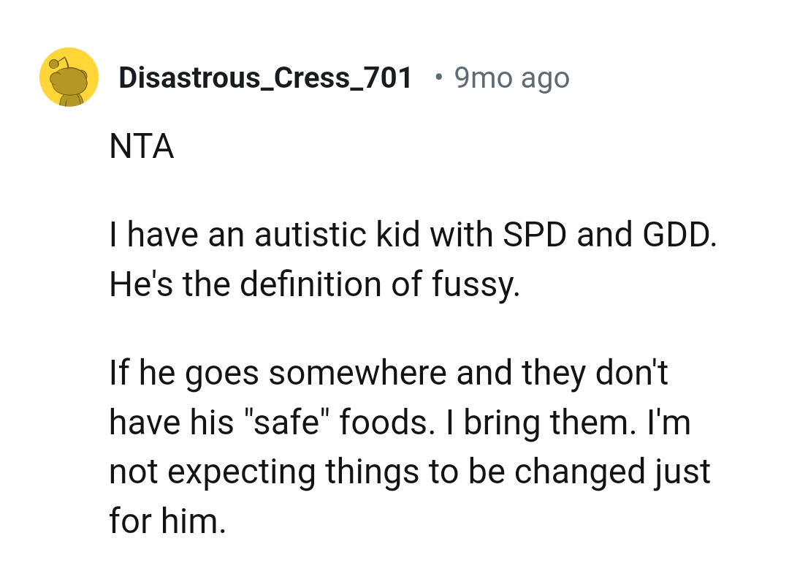The image size is (789, 563).
Task: Click the dot separator after the username
Action: (x=438, y=78)
